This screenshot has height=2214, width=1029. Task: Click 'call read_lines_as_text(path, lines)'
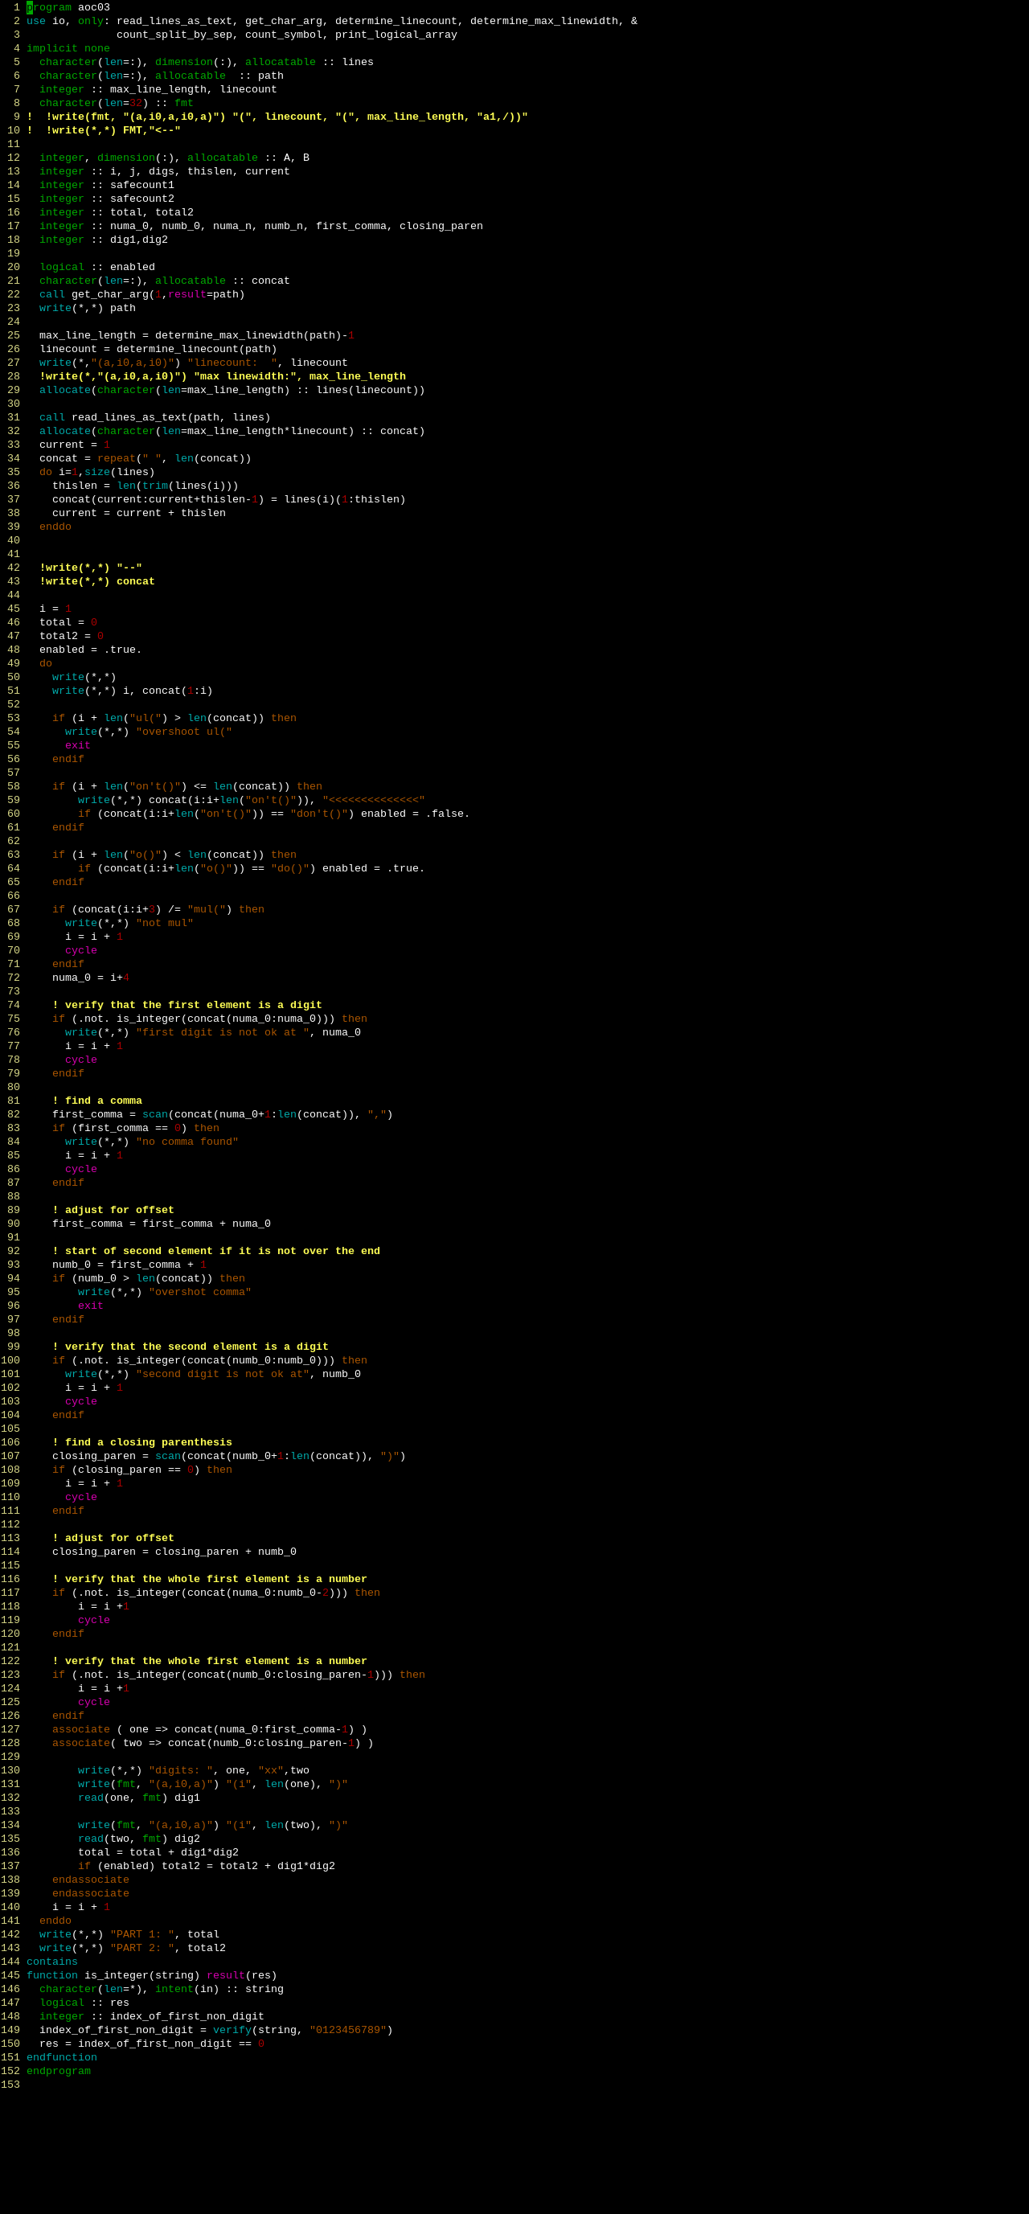[x=154, y=419]
